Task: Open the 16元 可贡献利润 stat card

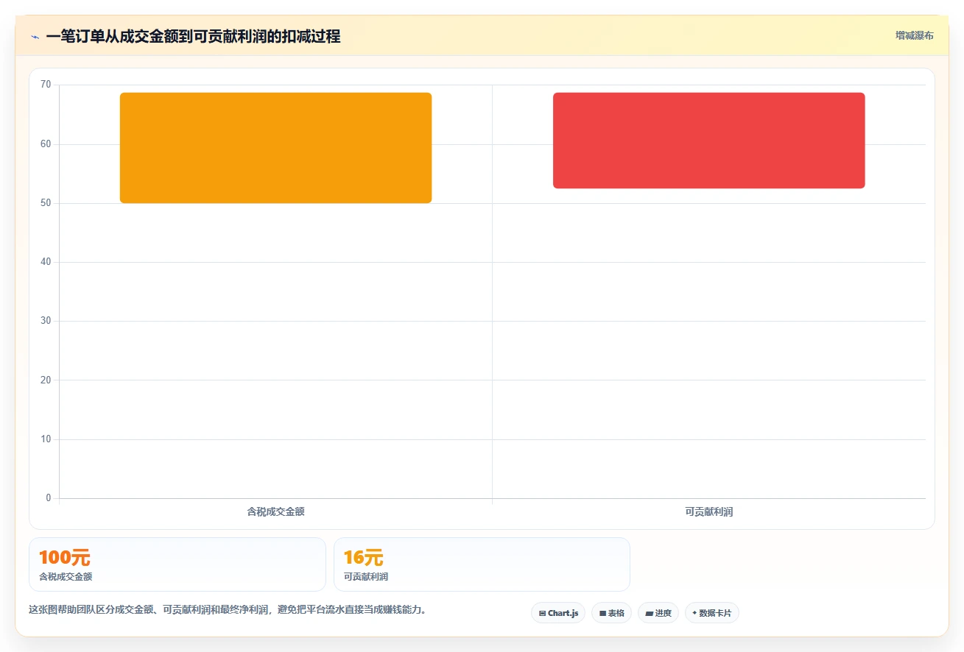Action: tap(482, 564)
